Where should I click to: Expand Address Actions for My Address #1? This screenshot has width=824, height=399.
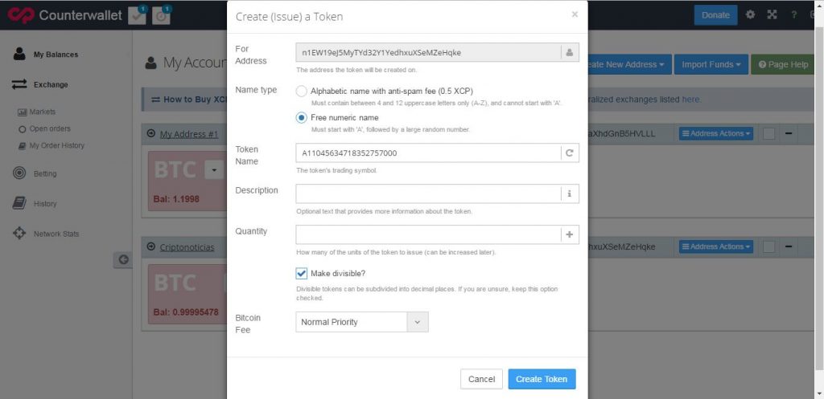715,134
